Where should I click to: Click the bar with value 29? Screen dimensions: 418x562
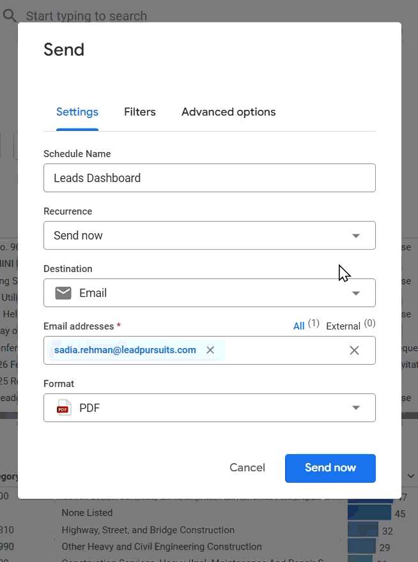(362, 547)
